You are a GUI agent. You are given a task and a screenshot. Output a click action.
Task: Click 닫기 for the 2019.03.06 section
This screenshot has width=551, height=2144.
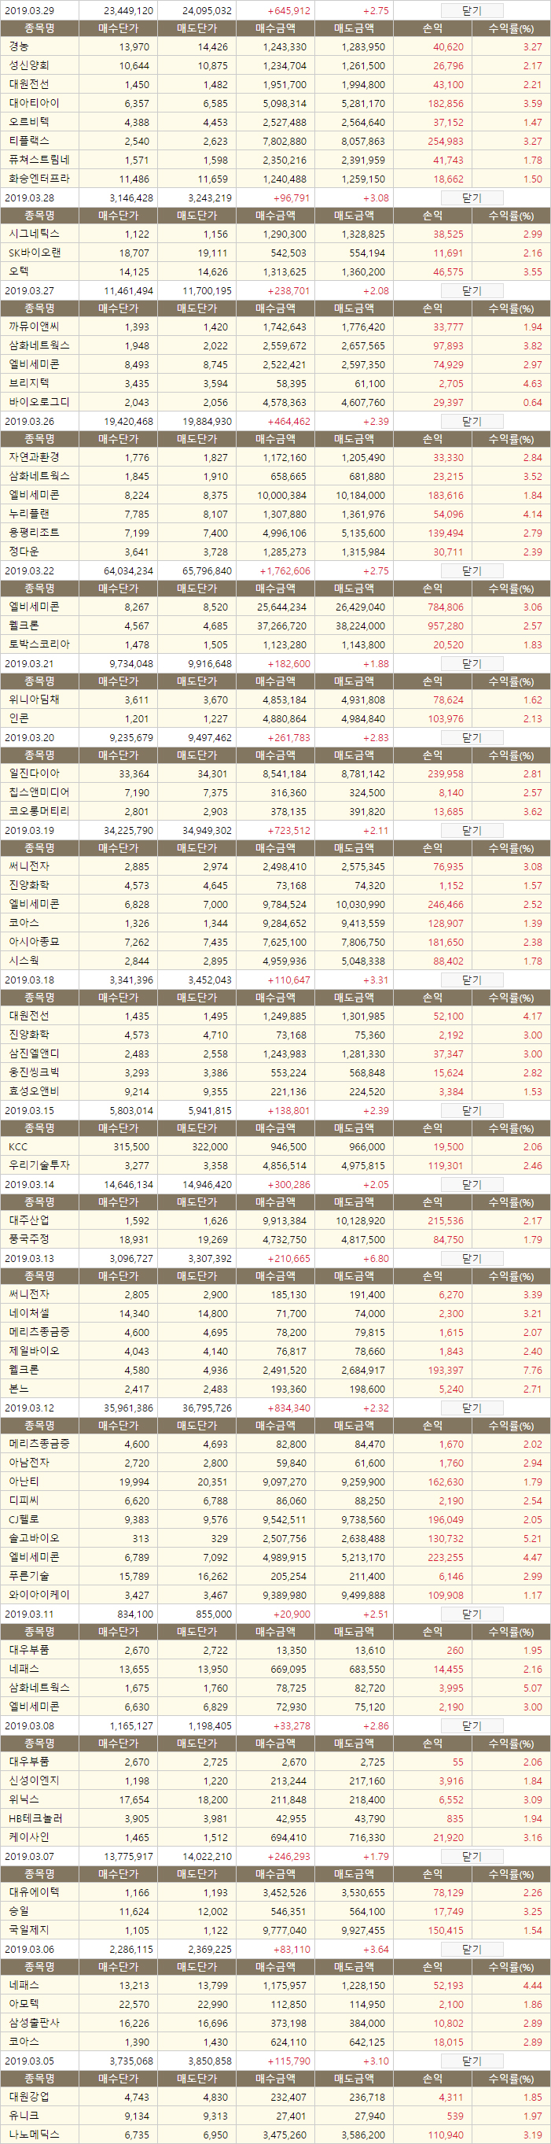(x=471, y=1949)
